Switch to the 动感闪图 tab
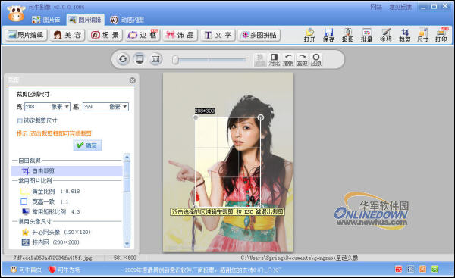 coord(127,20)
